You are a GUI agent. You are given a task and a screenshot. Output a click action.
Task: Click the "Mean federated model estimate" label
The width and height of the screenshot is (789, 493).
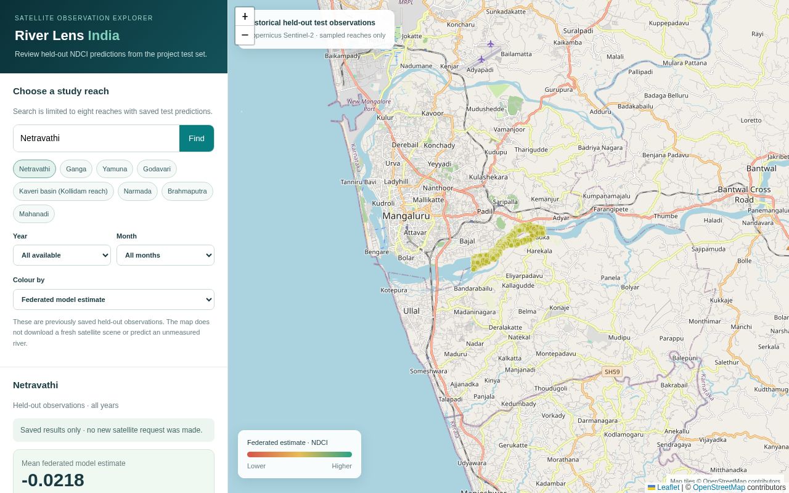[73, 463]
